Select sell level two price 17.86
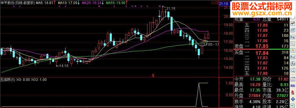Image resolution: width=296 pixels, height=108 pixels. tap(262, 41)
